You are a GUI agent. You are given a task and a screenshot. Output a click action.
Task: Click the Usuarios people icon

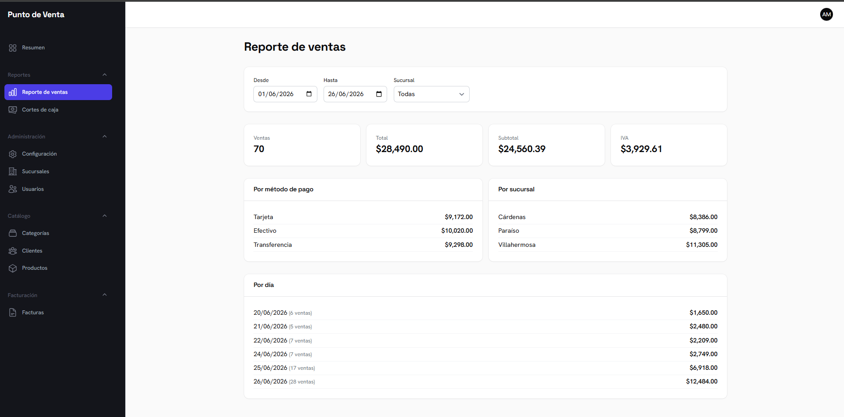pyautogui.click(x=13, y=189)
